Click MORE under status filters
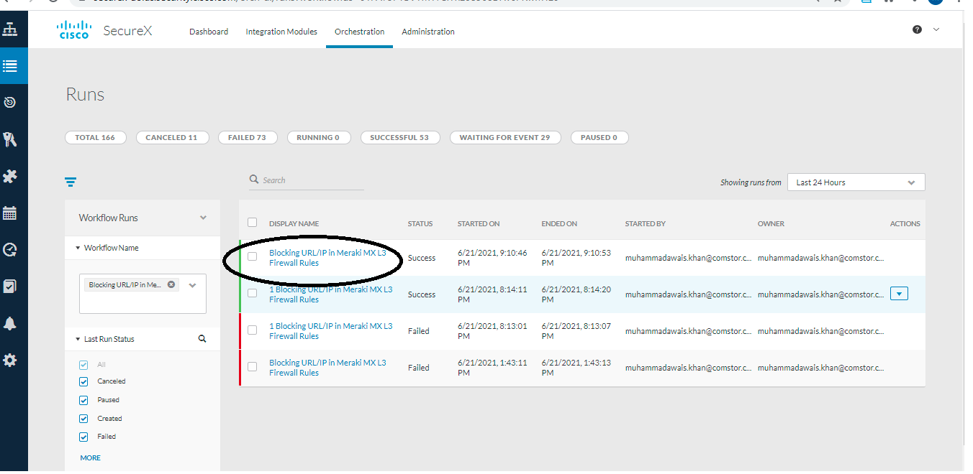Viewport: 973px width, 474px height. coord(91,457)
